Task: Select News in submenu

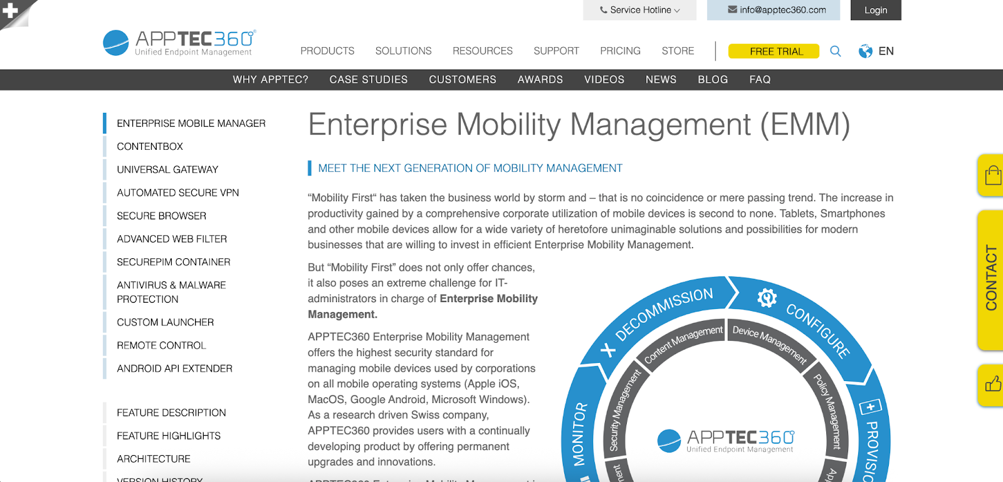Action: (661, 80)
